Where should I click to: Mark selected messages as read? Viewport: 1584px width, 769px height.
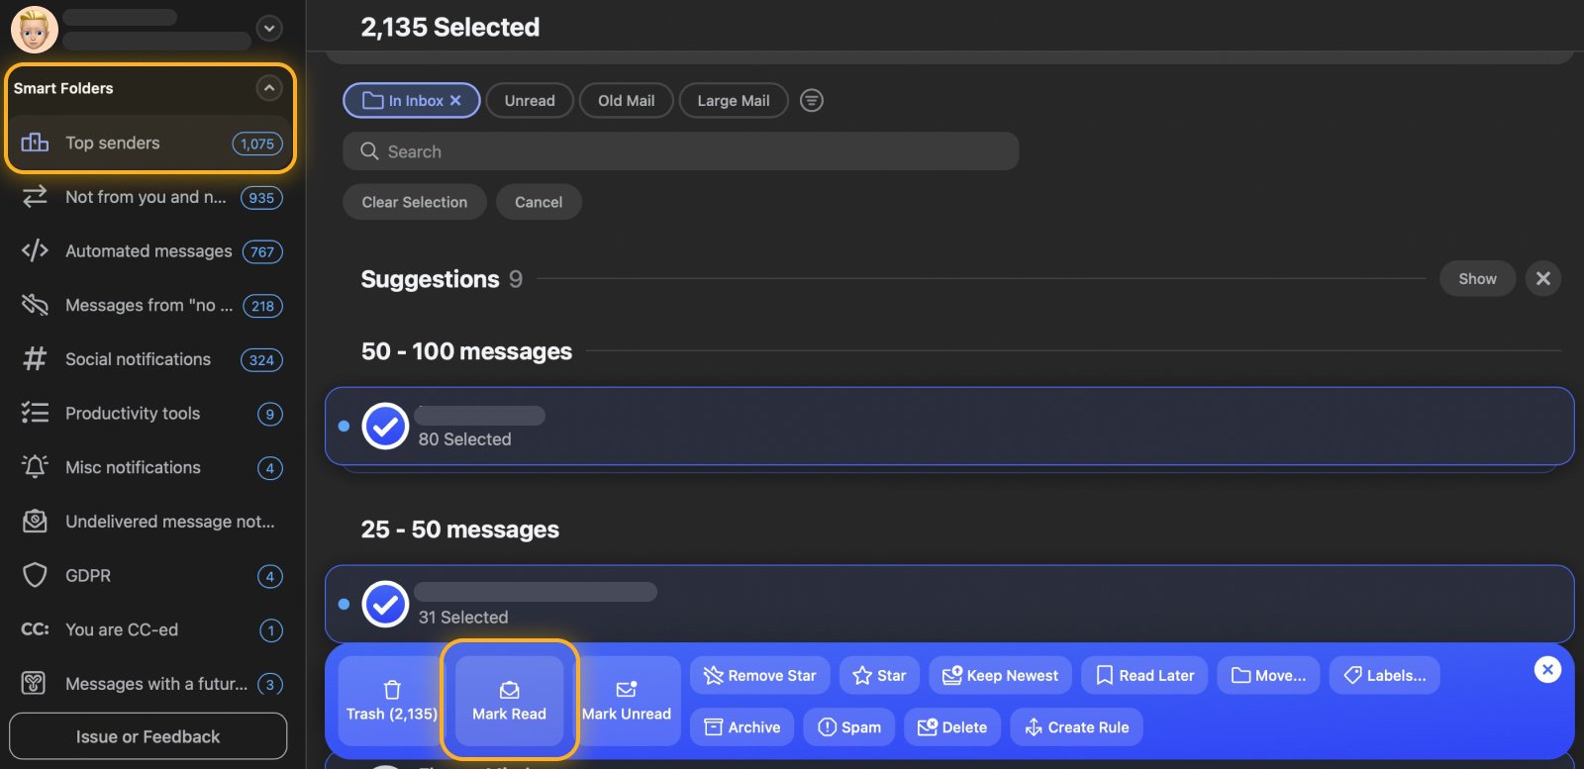click(x=509, y=700)
